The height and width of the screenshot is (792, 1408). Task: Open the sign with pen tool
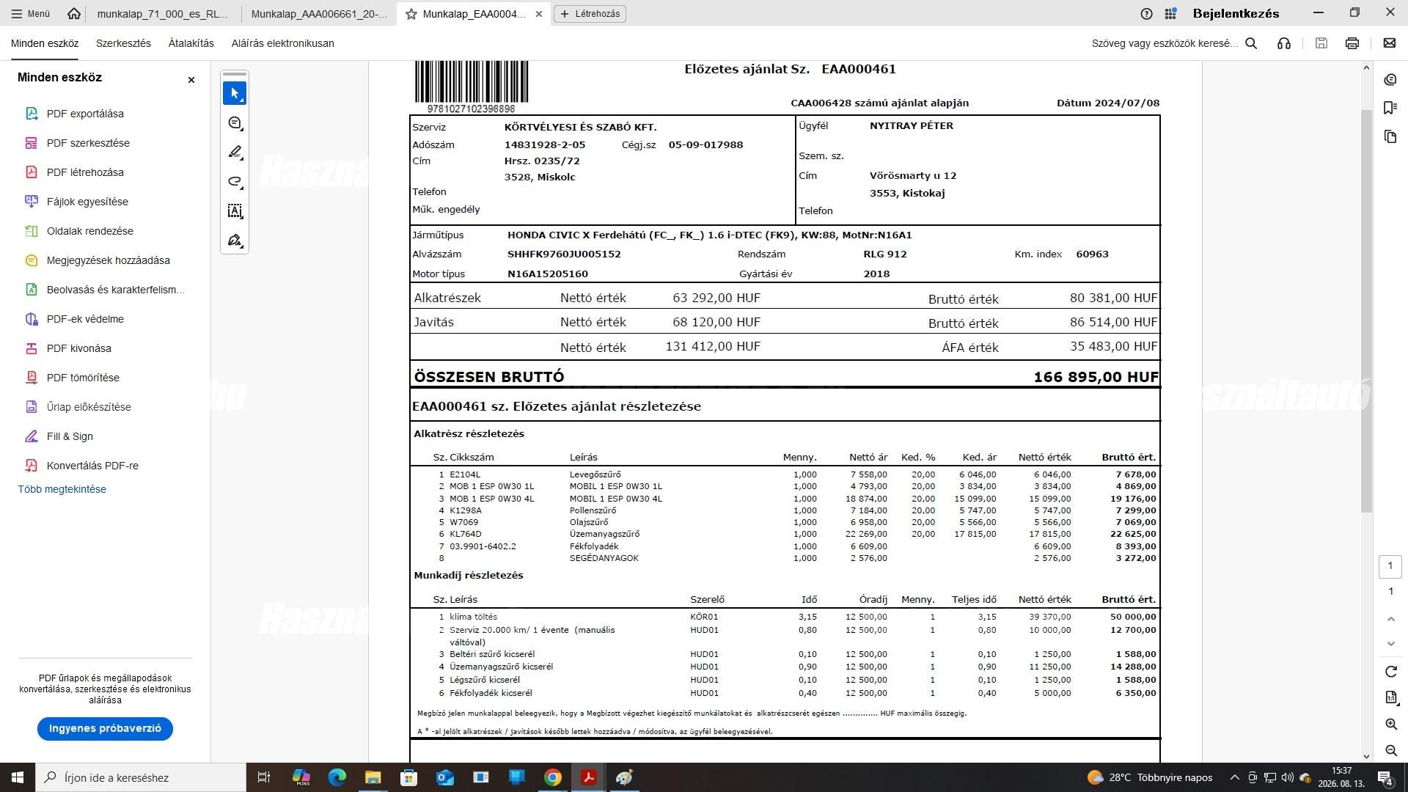[235, 241]
